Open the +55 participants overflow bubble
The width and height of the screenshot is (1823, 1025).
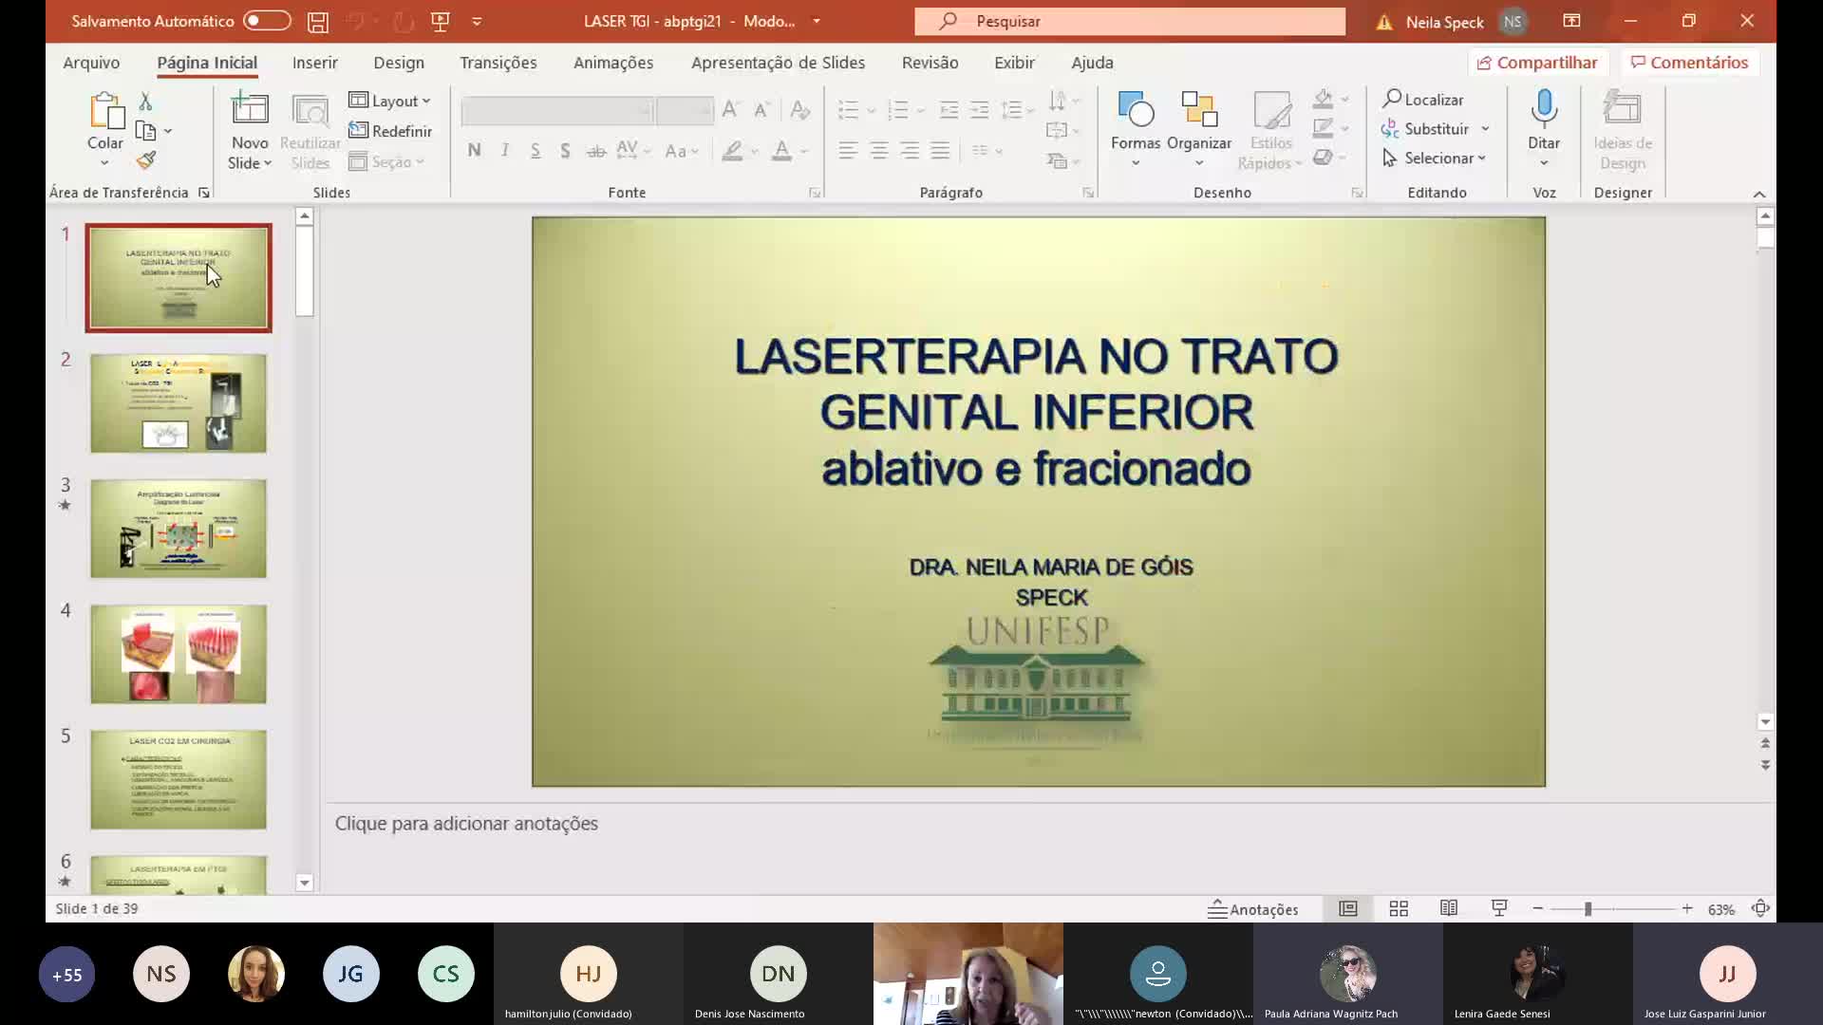(66, 974)
